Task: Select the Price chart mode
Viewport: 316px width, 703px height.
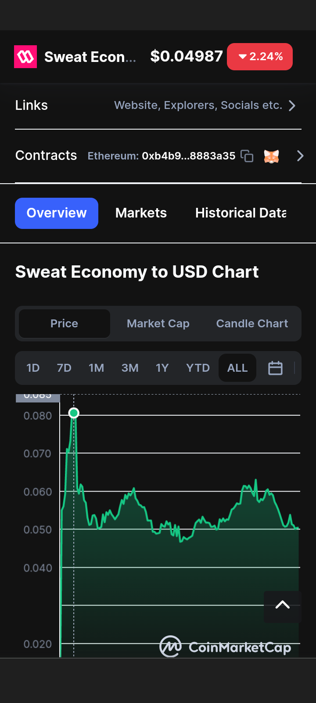Action: pos(65,323)
